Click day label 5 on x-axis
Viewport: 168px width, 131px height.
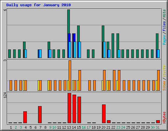pos(31,127)
